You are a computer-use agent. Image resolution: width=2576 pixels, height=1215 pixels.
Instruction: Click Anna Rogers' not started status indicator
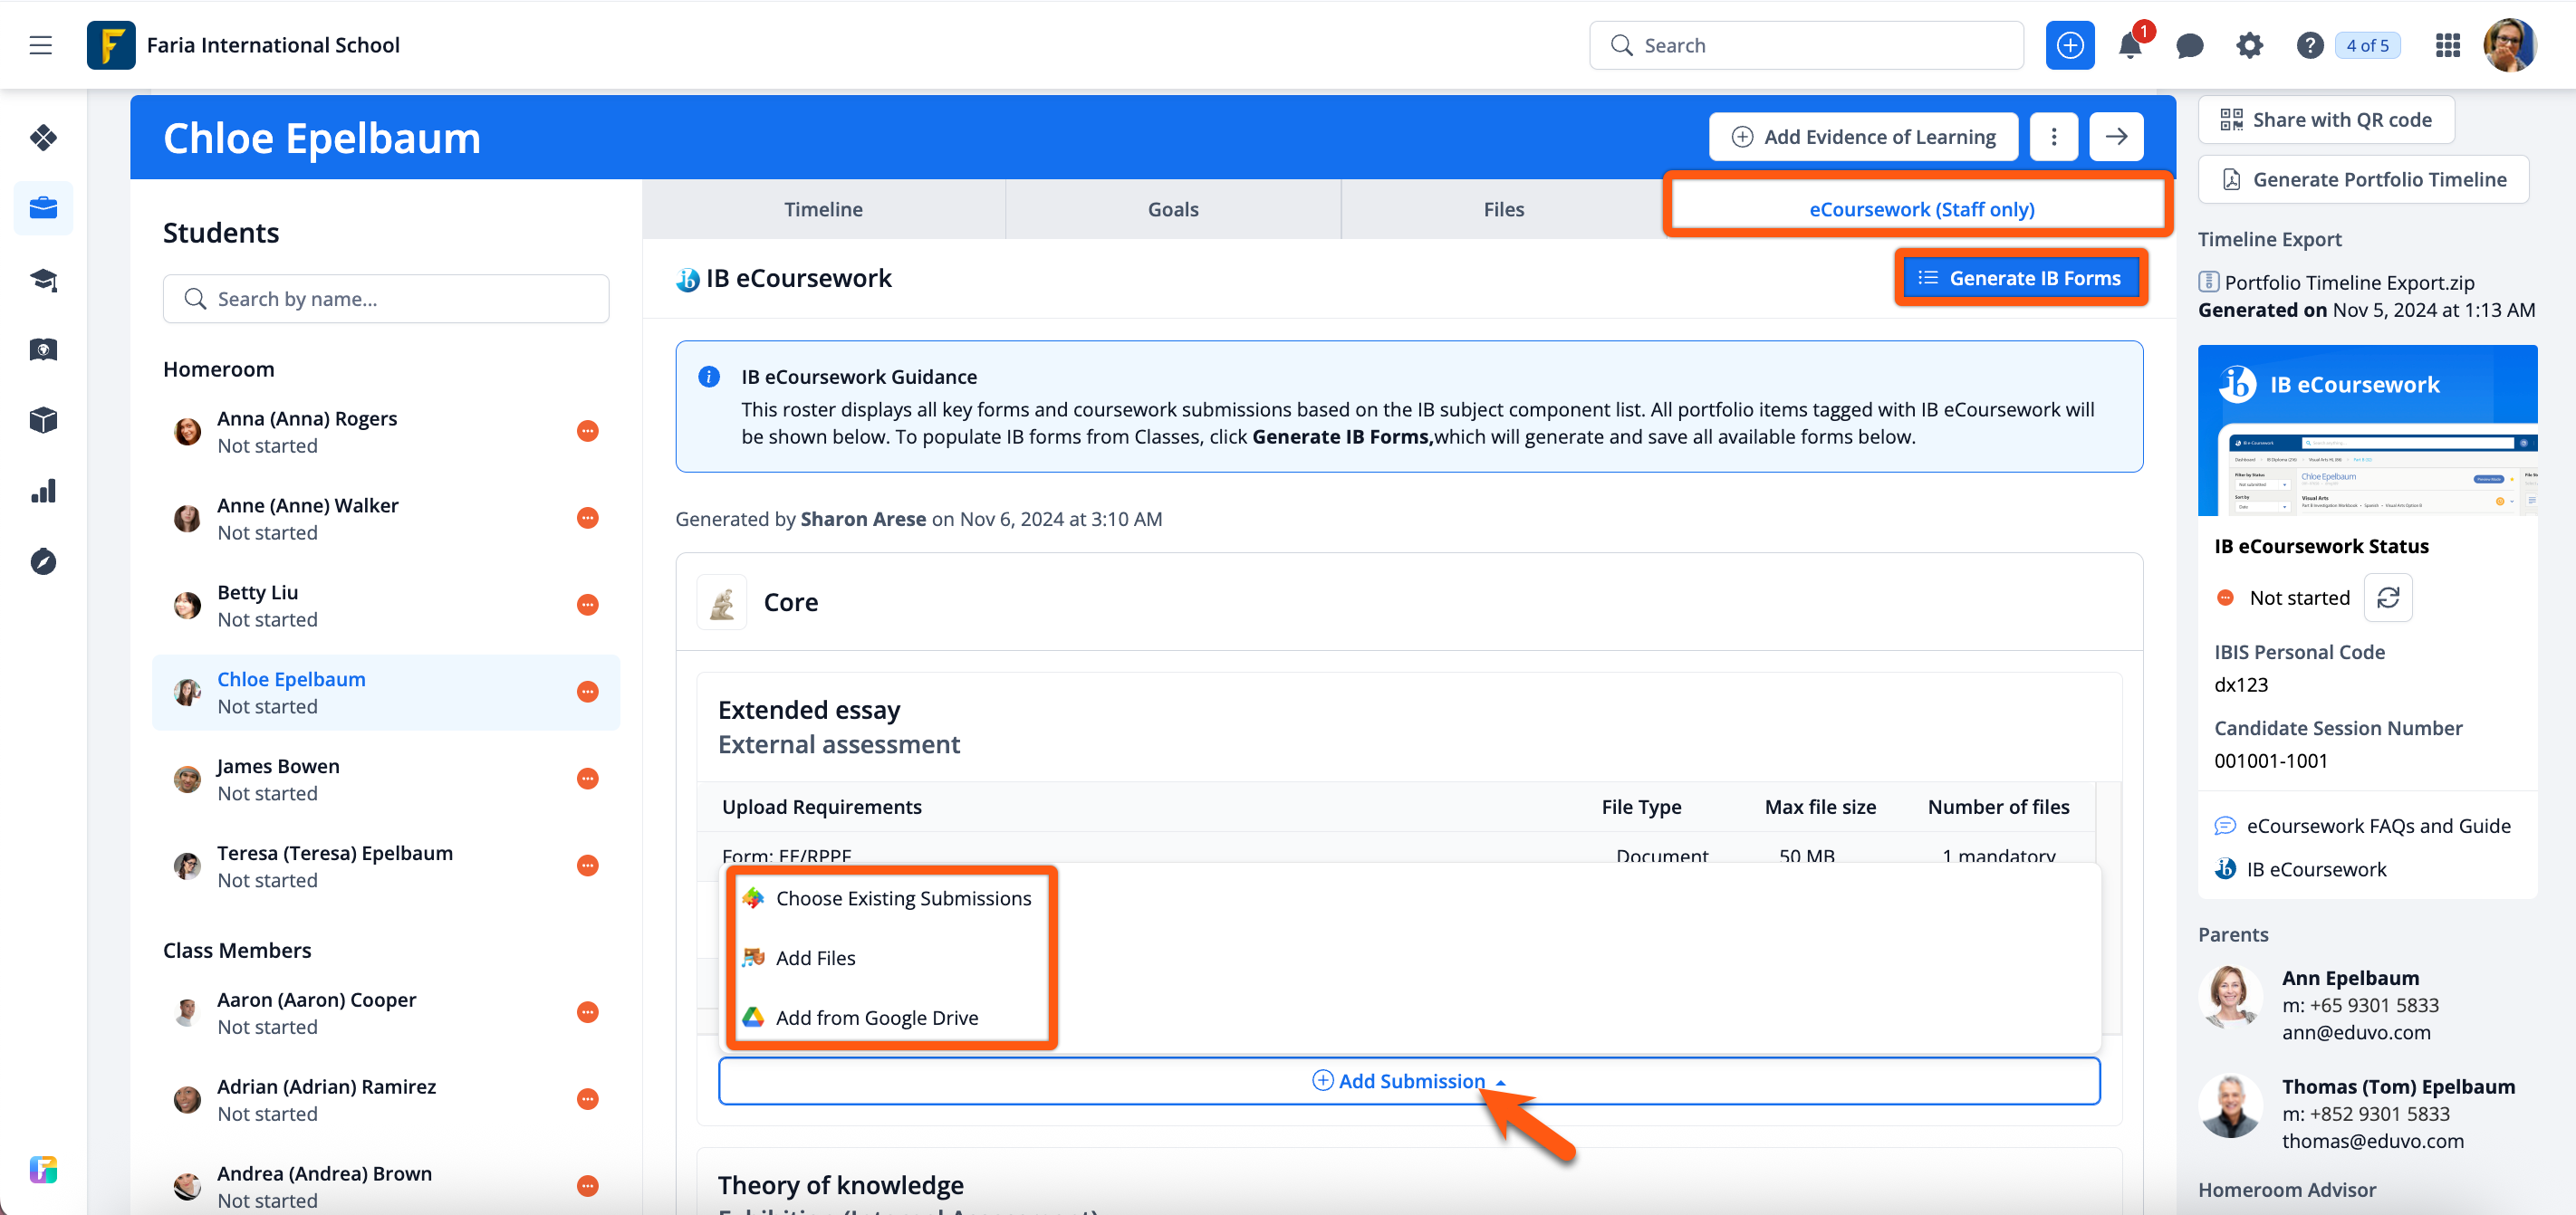point(587,432)
